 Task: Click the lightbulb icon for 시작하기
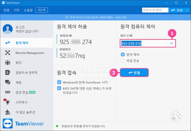8,102
